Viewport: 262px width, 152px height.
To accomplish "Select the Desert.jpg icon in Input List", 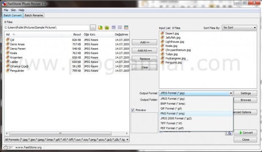I will click(162, 33).
